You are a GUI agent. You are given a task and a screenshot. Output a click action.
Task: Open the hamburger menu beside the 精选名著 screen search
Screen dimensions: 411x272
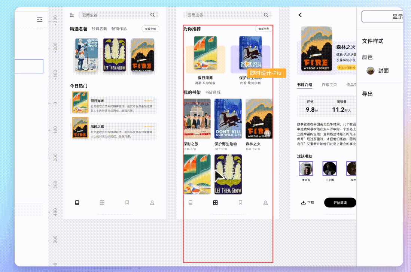pos(72,15)
